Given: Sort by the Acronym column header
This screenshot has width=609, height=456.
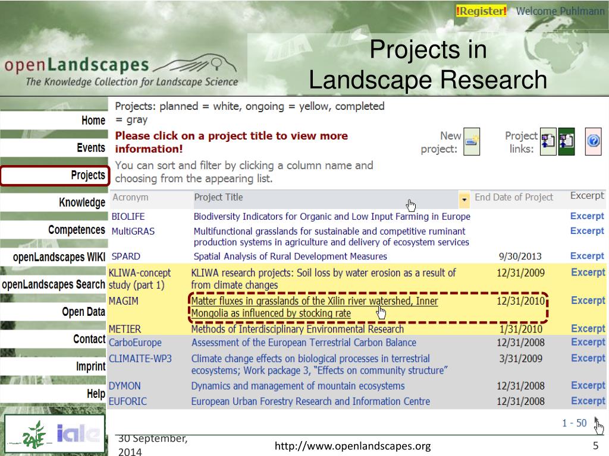Looking at the screenshot, I should click(x=130, y=197).
